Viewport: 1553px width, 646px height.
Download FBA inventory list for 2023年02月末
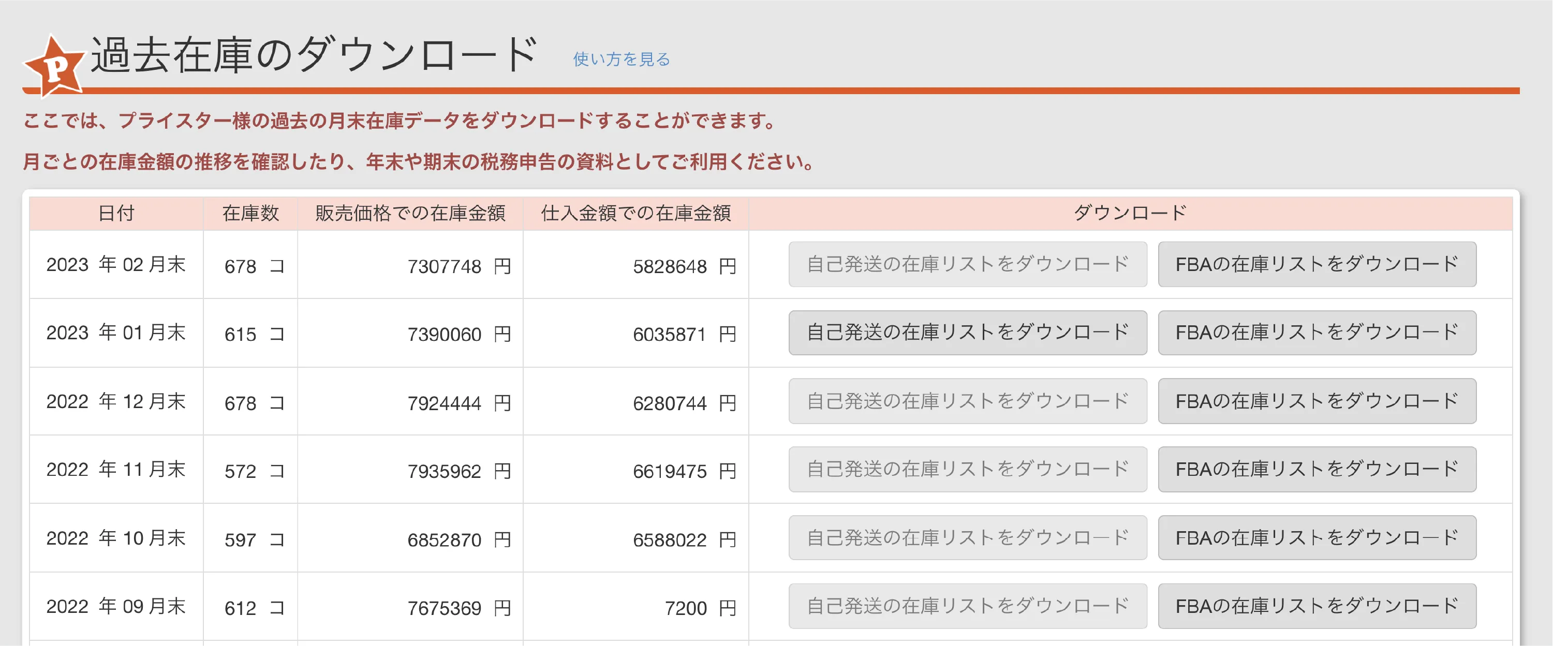1317,264
